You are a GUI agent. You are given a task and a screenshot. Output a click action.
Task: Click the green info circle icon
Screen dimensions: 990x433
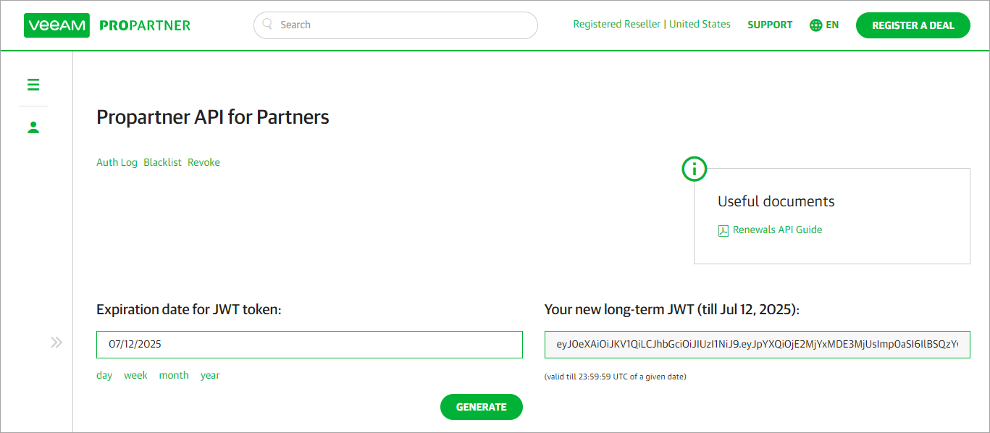(694, 169)
